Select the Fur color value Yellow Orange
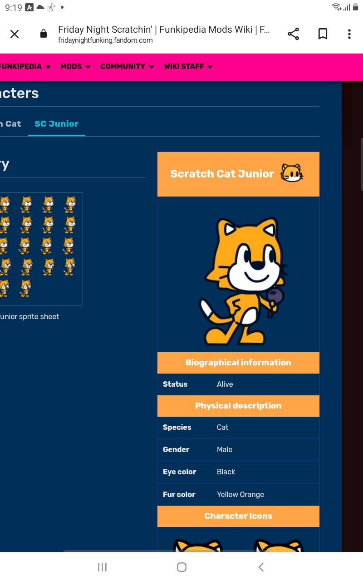 tap(240, 494)
